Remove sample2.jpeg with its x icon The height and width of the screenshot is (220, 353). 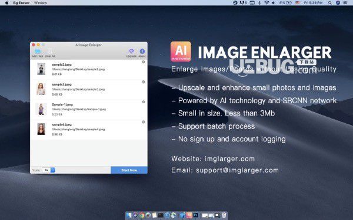[x=144, y=62]
